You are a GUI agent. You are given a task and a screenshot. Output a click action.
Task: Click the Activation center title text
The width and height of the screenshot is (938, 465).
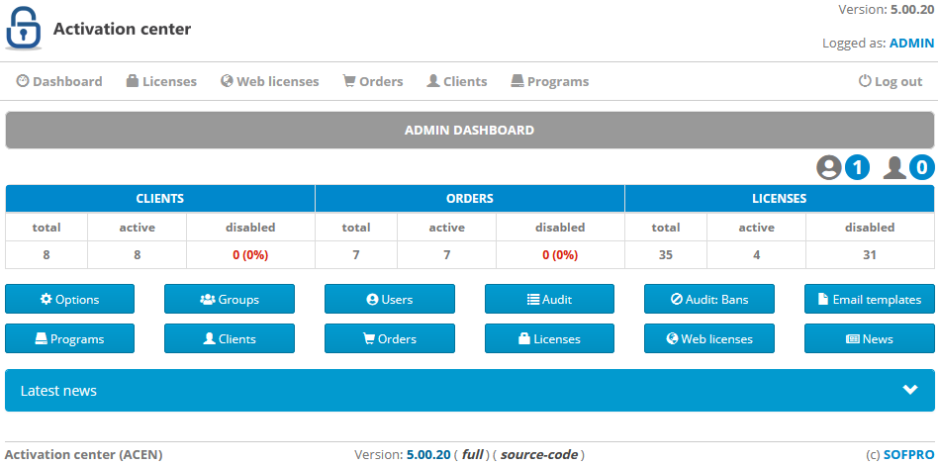click(x=122, y=29)
